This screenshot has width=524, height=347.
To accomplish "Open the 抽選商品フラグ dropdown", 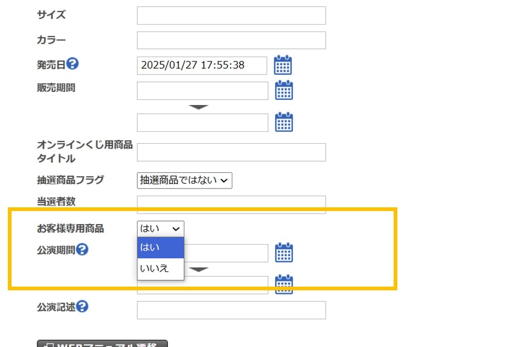I will pyautogui.click(x=184, y=180).
